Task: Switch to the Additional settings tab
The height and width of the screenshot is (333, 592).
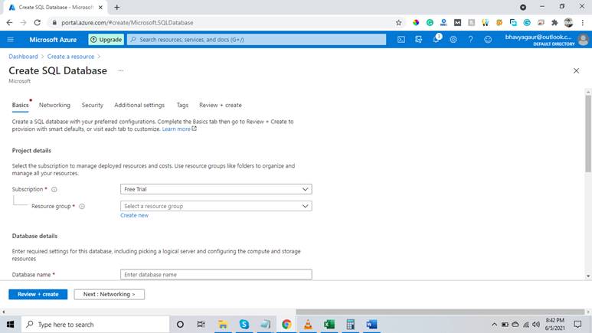Action: (139, 106)
